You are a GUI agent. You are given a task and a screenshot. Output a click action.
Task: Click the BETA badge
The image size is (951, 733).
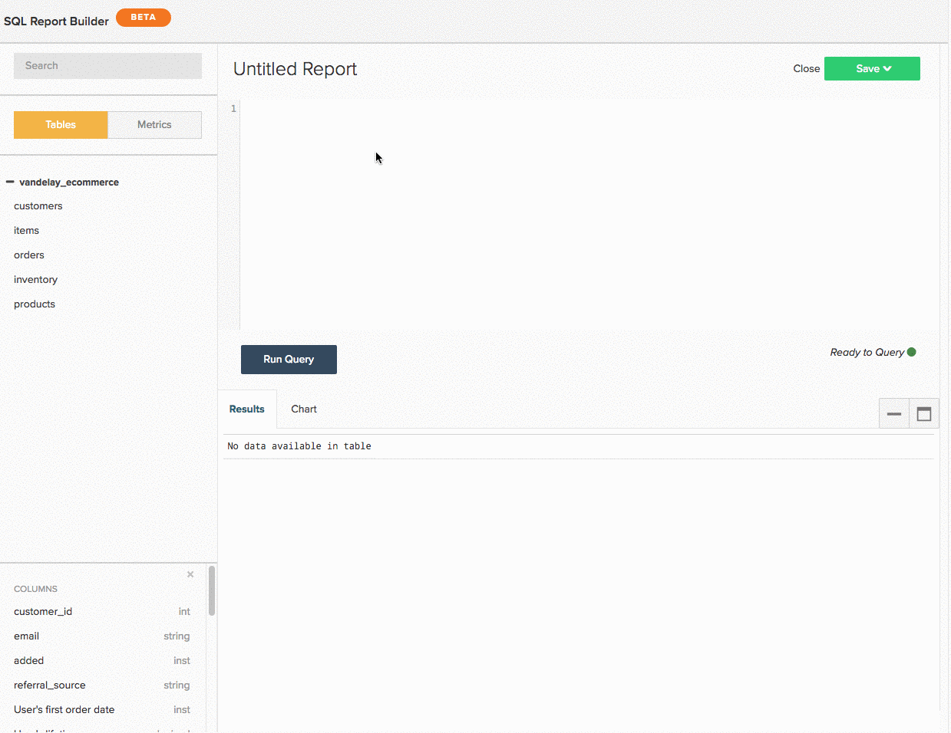click(144, 17)
